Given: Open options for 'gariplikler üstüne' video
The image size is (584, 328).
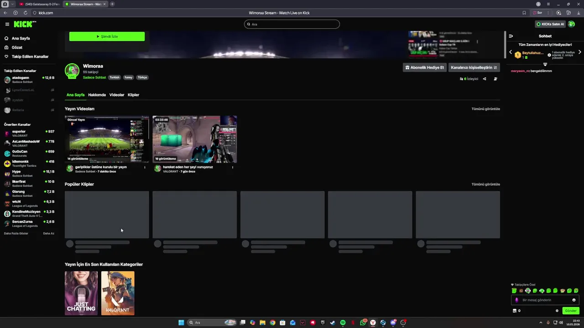Looking at the screenshot, I should point(145,167).
